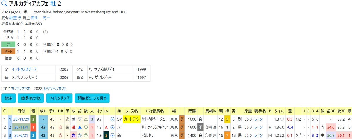Image resolution: width=352 pixels, height=139 pixels.
Task: Click the refresh icon in table header
Action: [4, 111]
